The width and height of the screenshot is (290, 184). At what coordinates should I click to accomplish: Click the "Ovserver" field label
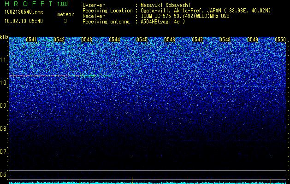[x=94, y=6]
